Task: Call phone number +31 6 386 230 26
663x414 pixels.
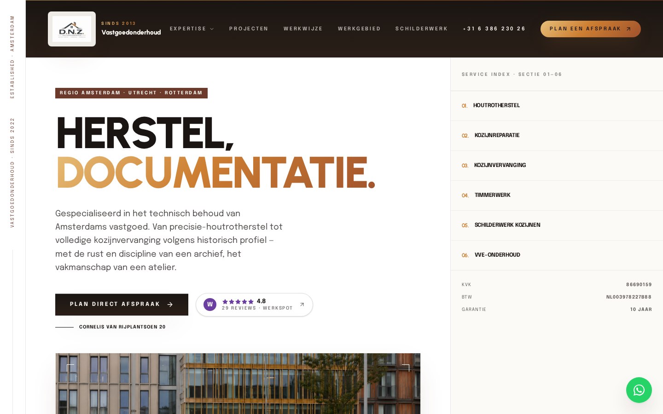Action: (x=494, y=29)
